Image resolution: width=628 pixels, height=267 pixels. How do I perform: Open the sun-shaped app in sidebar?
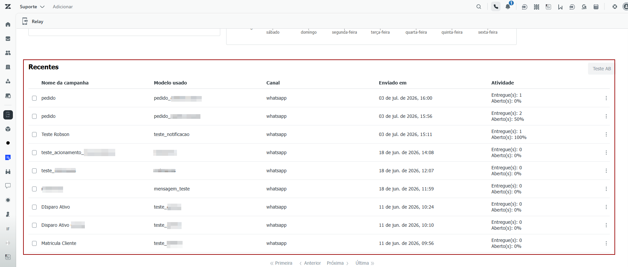(8, 200)
